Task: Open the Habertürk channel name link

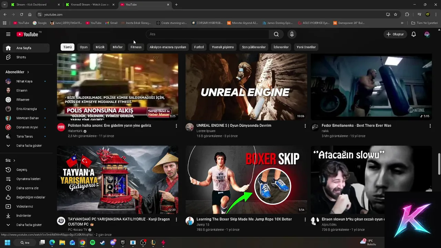Action: [75, 131]
